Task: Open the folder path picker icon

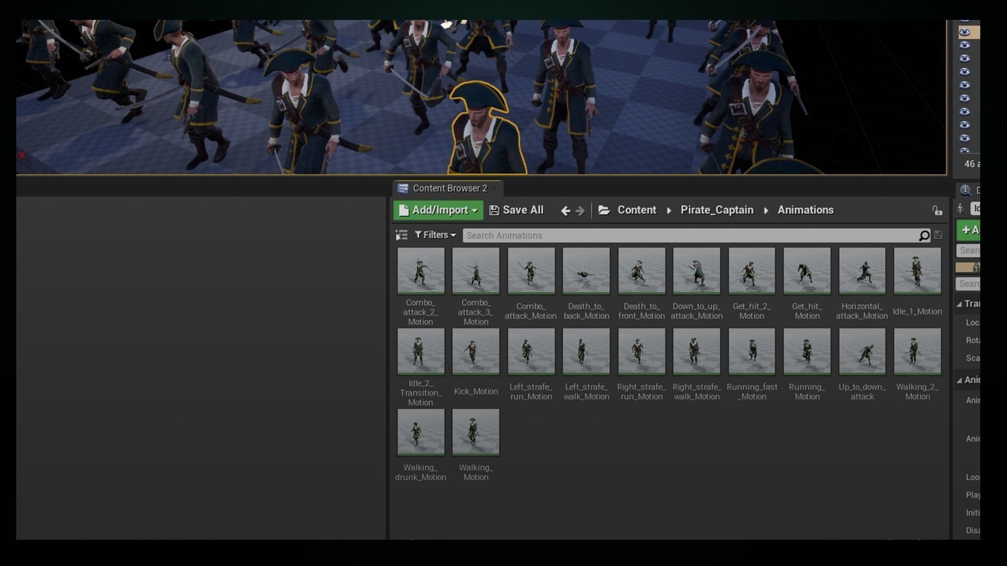Action: (604, 210)
